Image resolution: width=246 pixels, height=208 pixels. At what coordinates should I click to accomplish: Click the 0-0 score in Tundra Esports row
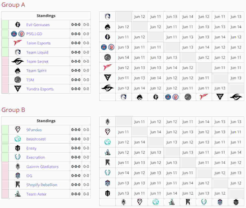(x=86, y=89)
